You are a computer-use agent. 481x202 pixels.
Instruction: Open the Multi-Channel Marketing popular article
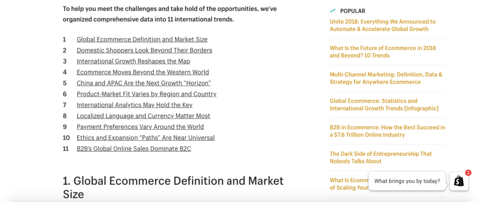(x=386, y=78)
